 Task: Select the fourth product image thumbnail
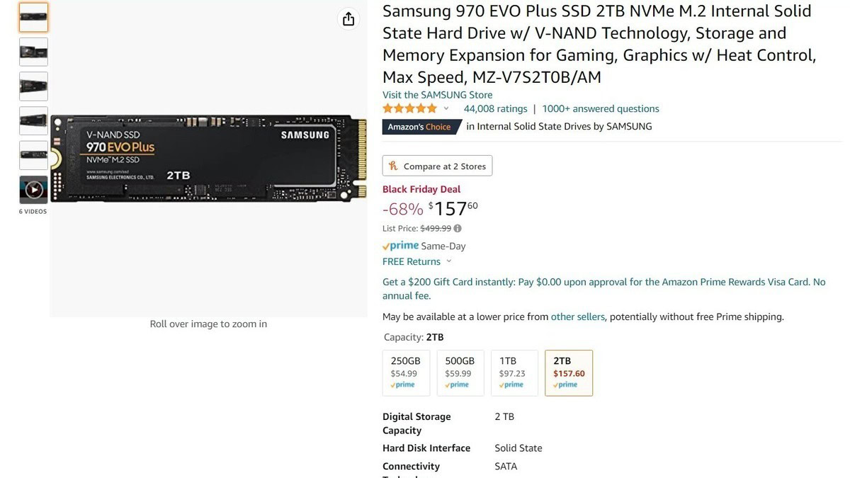click(x=33, y=120)
